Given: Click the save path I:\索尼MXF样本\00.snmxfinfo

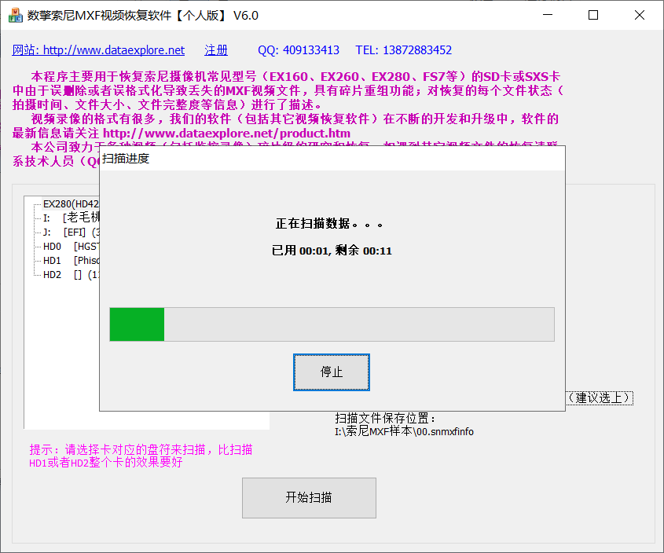Looking at the screenshot, I should [x=404, y=432].
